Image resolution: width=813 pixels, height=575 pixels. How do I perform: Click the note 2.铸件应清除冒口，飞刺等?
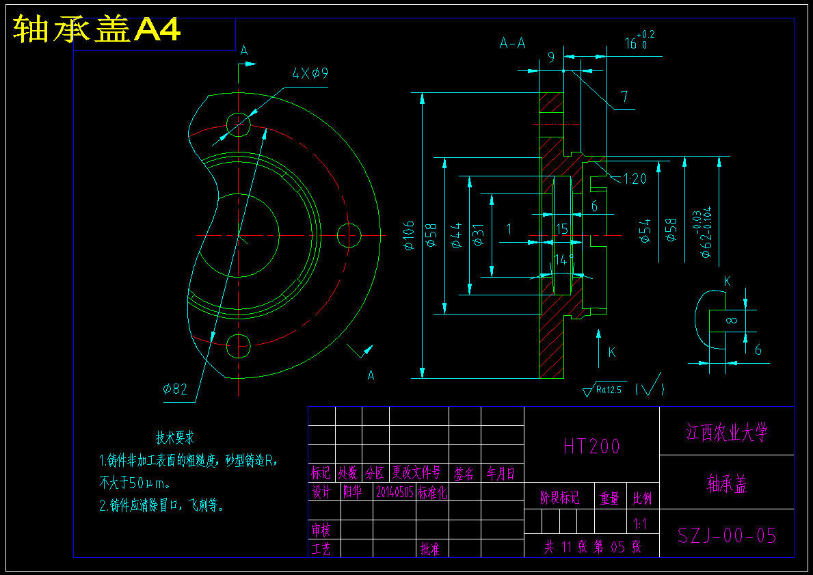[162, 505]
